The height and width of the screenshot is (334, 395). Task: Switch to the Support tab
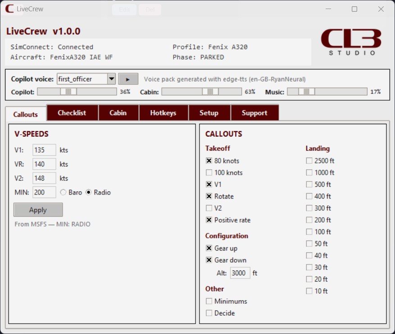[x=255, y=112]
